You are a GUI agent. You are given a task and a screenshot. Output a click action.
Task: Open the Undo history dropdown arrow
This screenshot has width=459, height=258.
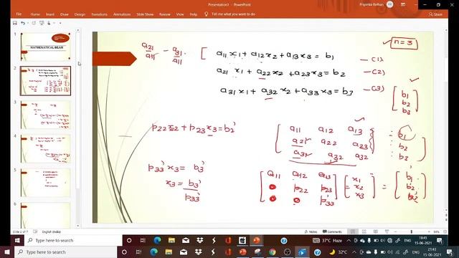point(27,23)
